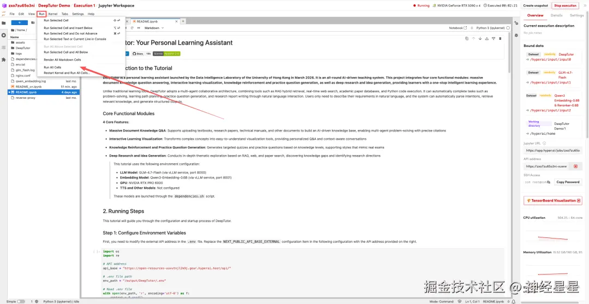Open the property inspector gears icon
Screen dimensions: 589x304
tap(516, 23)
